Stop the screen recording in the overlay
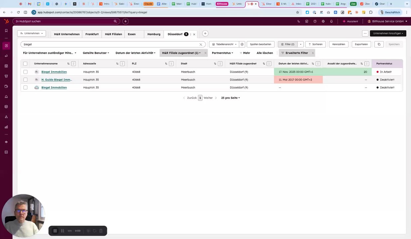Viewport: 411px width, 239px height. [x=55, y=231]
